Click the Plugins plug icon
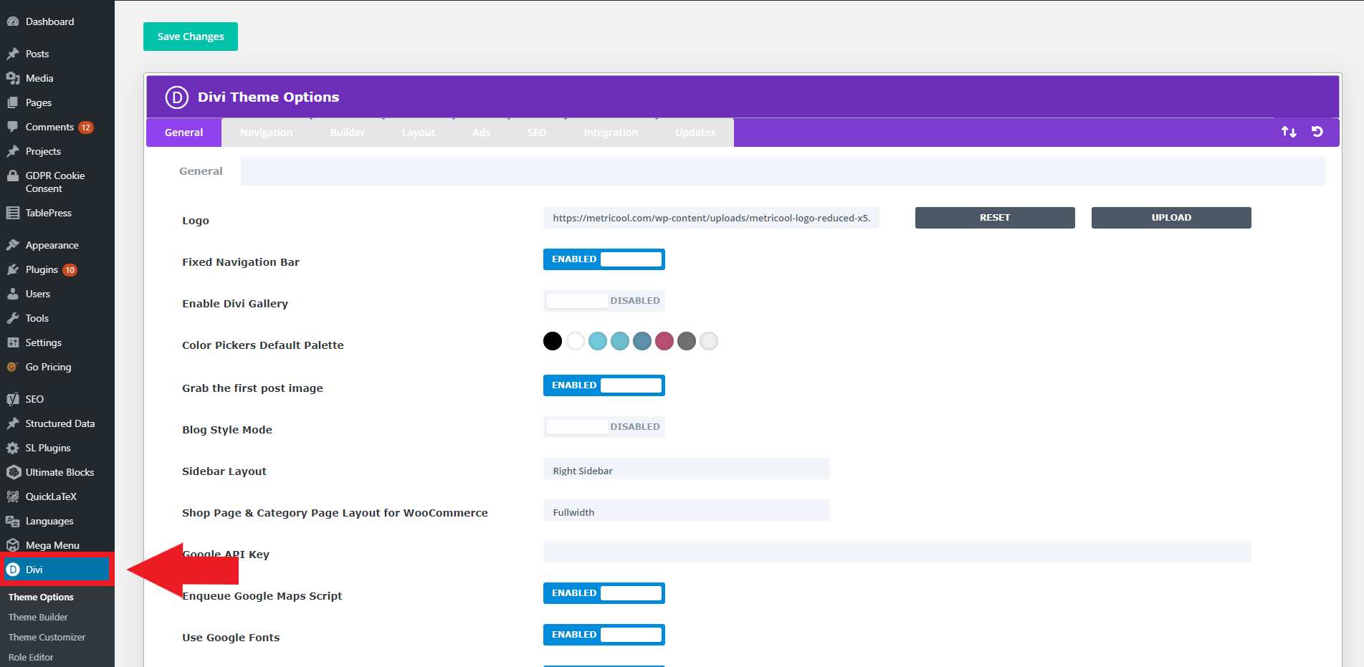The width and height of the screenshot is (1364, 667). [13, 269]
